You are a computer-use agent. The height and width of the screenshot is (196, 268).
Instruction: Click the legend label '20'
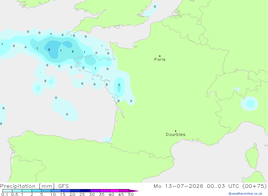click(72, 194)
